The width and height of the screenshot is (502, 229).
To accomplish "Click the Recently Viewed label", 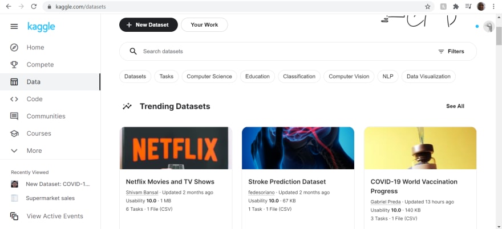I will 30,172.
